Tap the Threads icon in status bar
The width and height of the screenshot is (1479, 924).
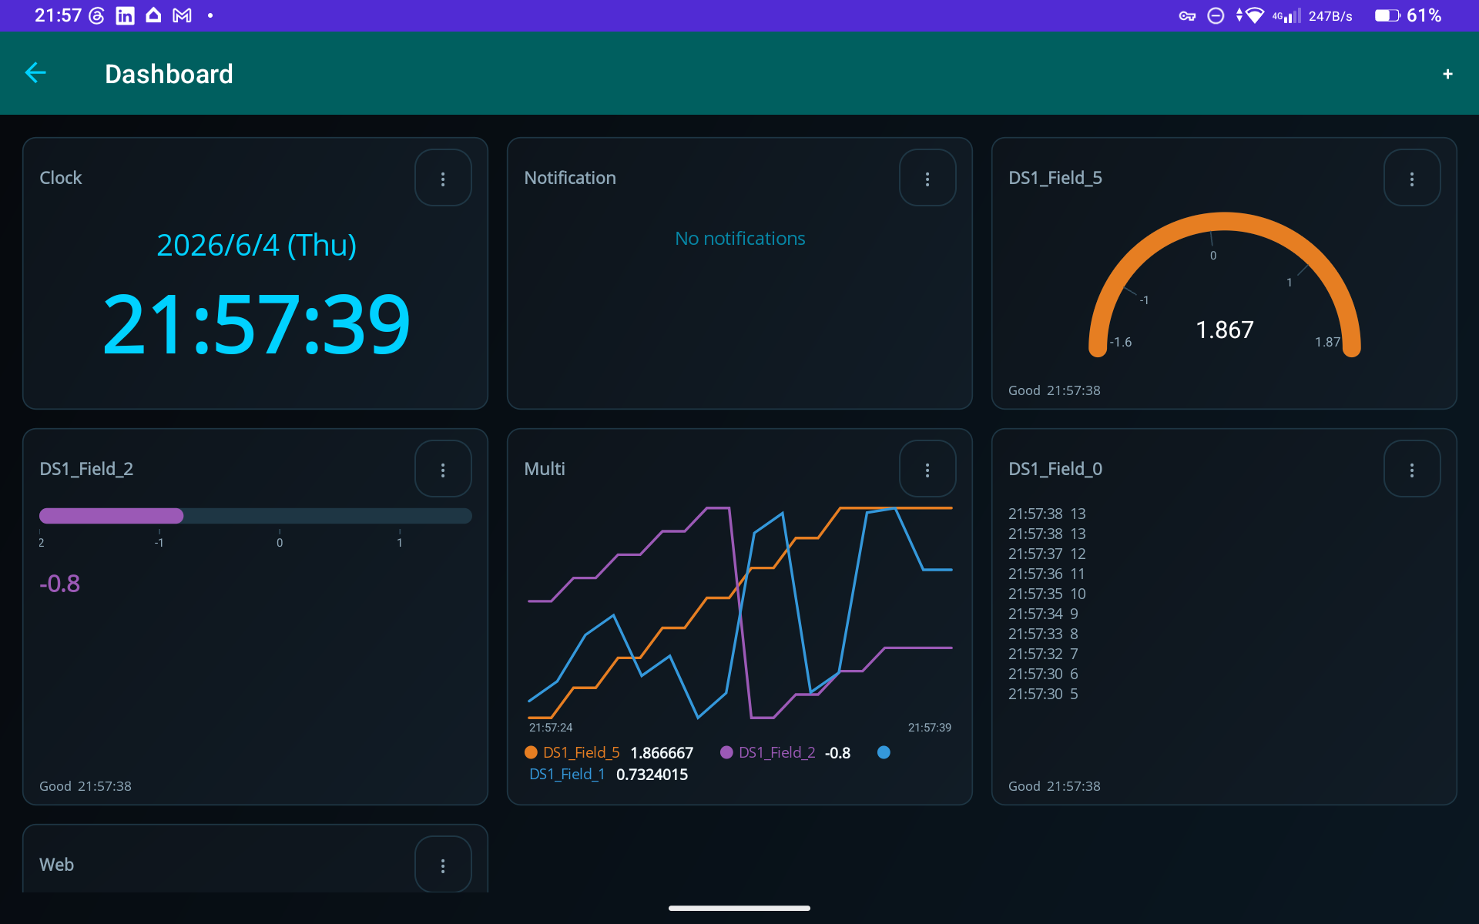click(96, 16)
